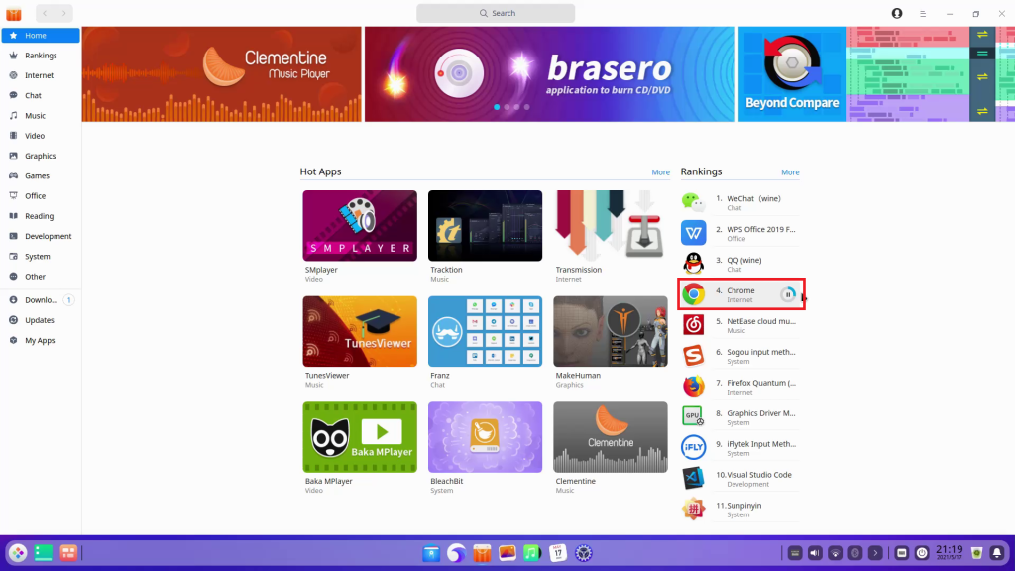Screen dimensions: 1015x571
Task: Click the Search field
Action: click(x=496, y=13)
